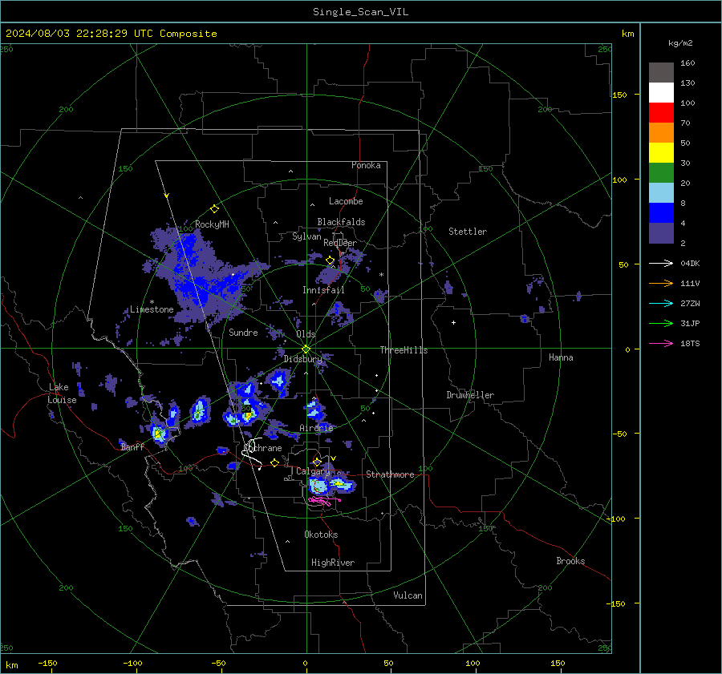The image size is (722, 674).
Task: Click the Okotoks town label
Action: [x=321, y=535]
